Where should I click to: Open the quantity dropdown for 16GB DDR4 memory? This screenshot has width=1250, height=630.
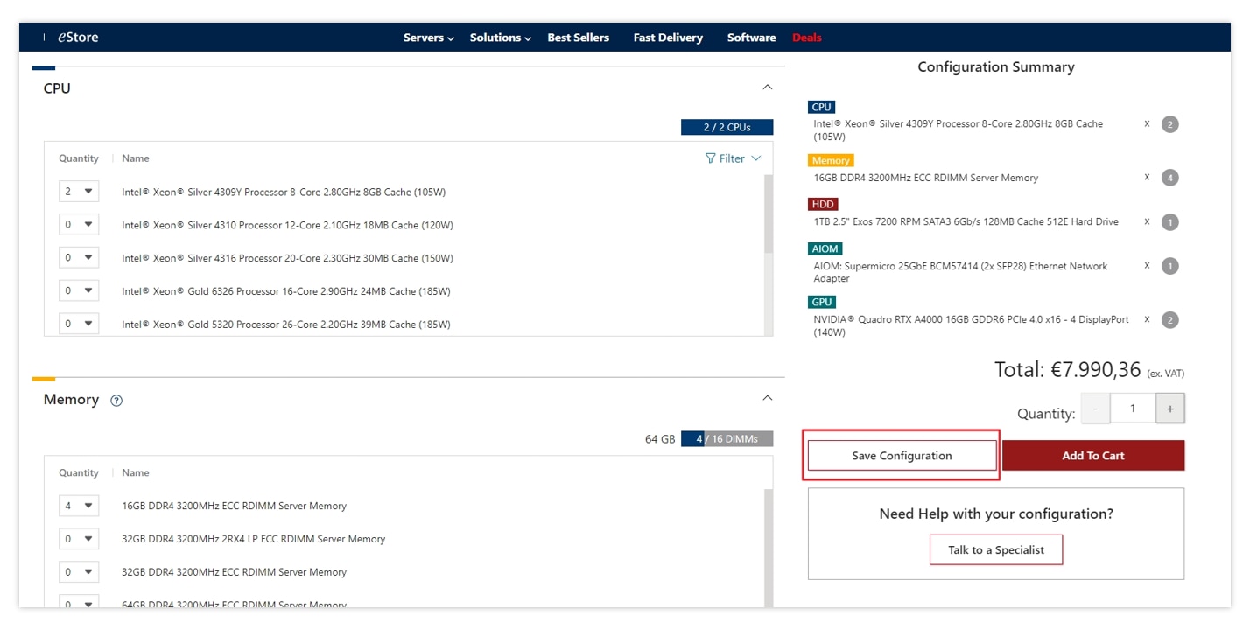[x=78, y=505]
